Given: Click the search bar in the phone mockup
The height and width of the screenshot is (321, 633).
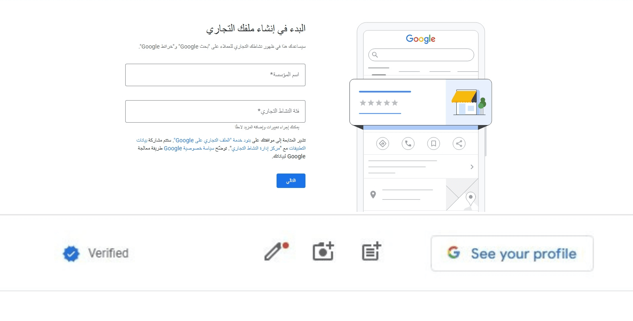Looking at the screenshot, I should 421,55.
